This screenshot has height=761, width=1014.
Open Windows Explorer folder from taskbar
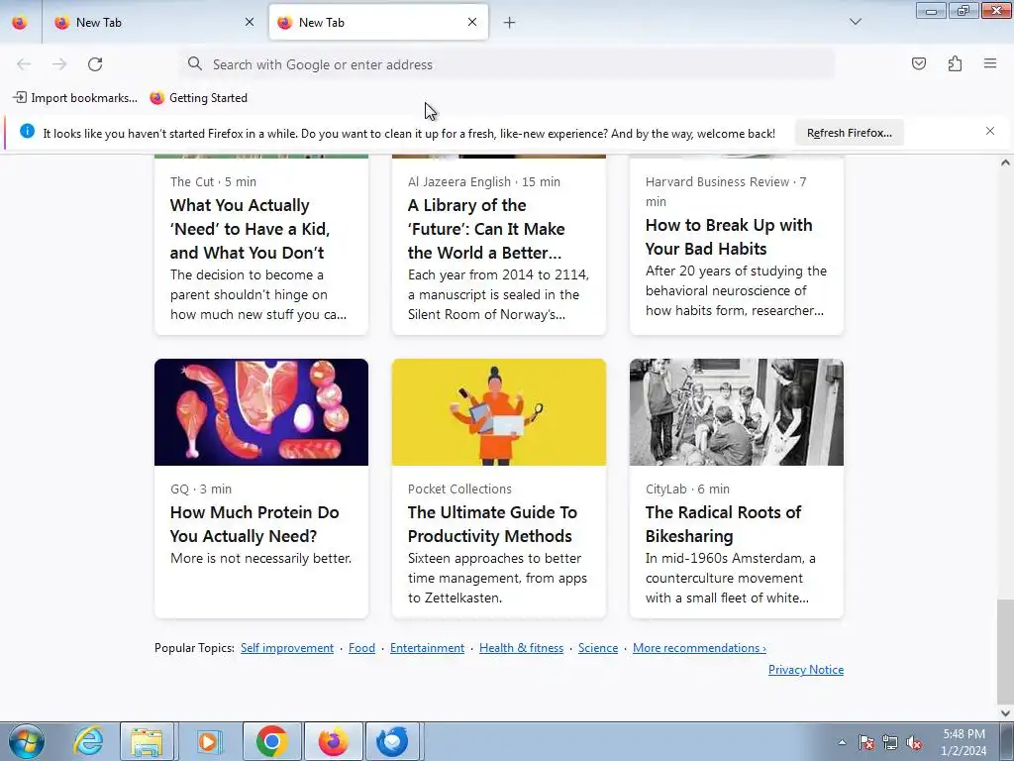click(x=147, y=741)
